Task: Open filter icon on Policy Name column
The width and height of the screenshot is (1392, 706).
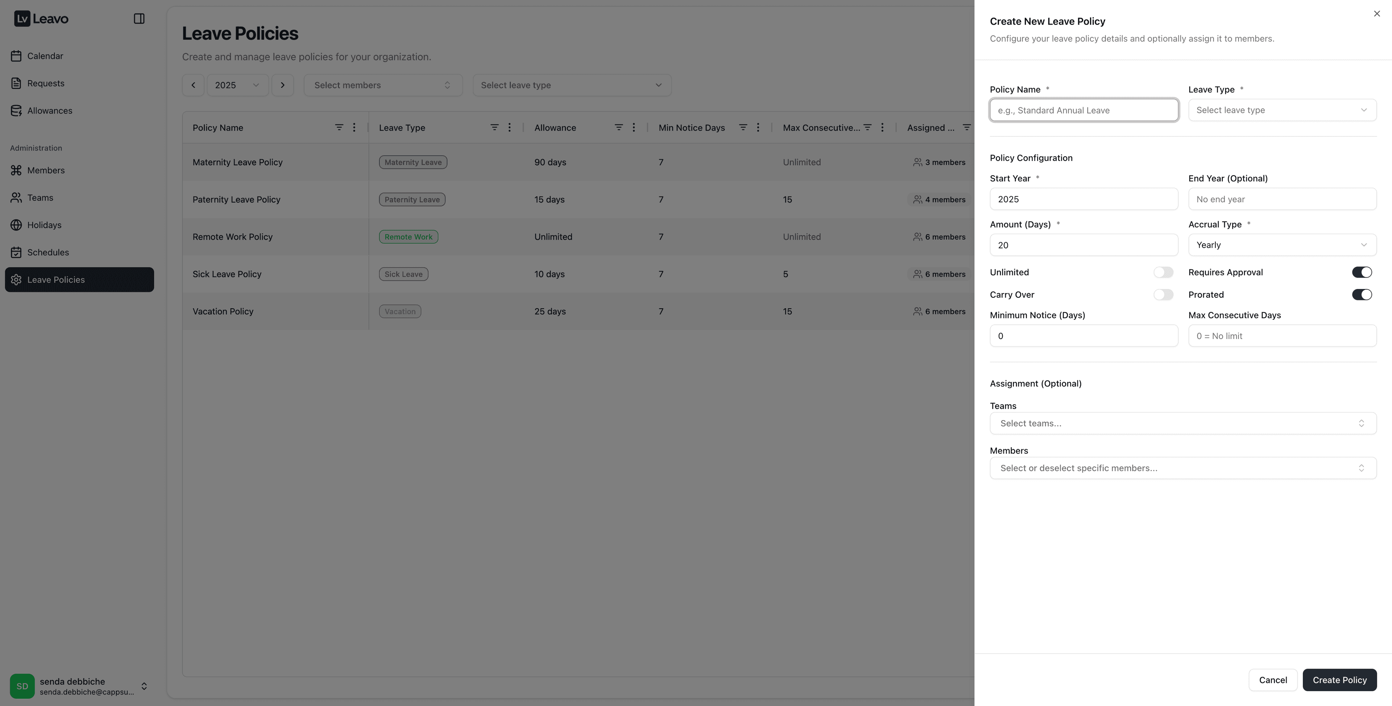Action: pyautogui.click(x=339, y=128)
